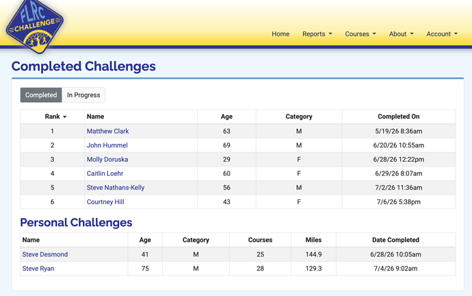Open the Reports dropdown menu
This screenshot has height=296, width=472.
pyautogui.click(x=317, y=34)
